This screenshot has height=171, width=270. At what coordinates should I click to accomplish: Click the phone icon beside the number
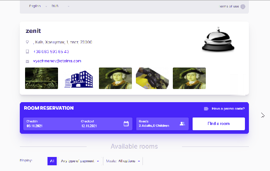tap(27, 51)
